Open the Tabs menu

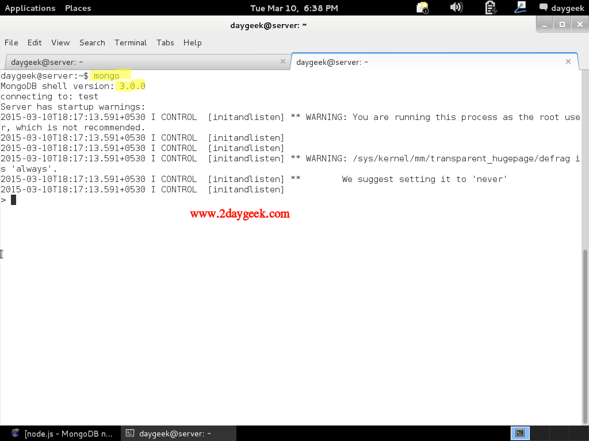[165, 42]
